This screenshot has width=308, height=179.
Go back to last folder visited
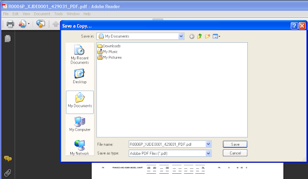pos(192,37)
